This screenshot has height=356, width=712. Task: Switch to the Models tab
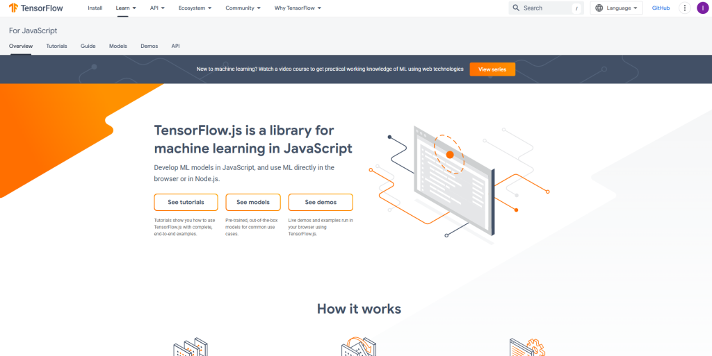click(x=118, y=46)
